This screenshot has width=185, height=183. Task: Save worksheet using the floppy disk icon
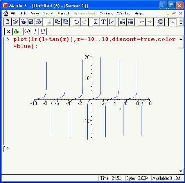31,22
